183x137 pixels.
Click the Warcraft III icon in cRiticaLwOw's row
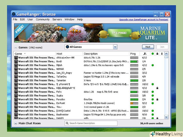click(16, 58)
